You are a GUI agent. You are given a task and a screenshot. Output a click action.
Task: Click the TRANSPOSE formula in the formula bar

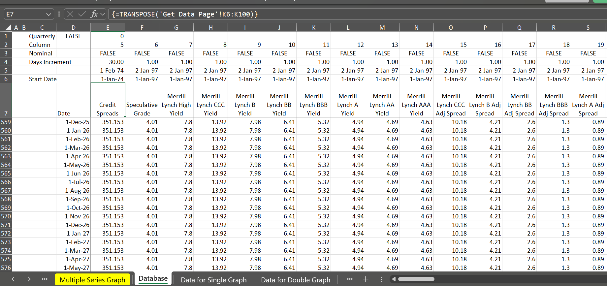coord(185,14)
